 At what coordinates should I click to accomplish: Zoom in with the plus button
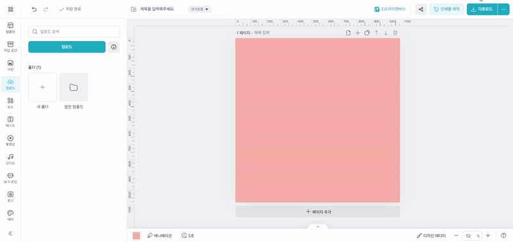pos(488,236)
